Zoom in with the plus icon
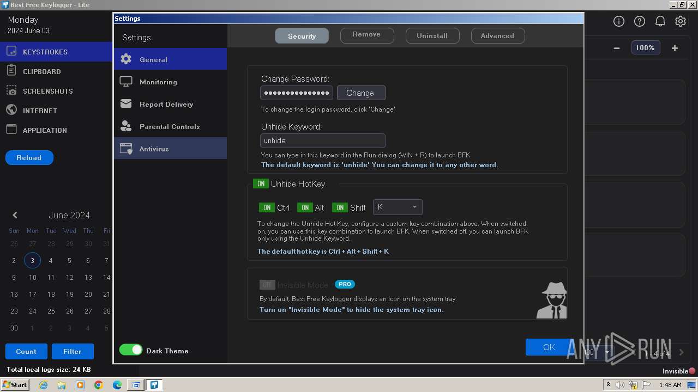The height and width of the screenshot is (392, 698). pos(675,48)
